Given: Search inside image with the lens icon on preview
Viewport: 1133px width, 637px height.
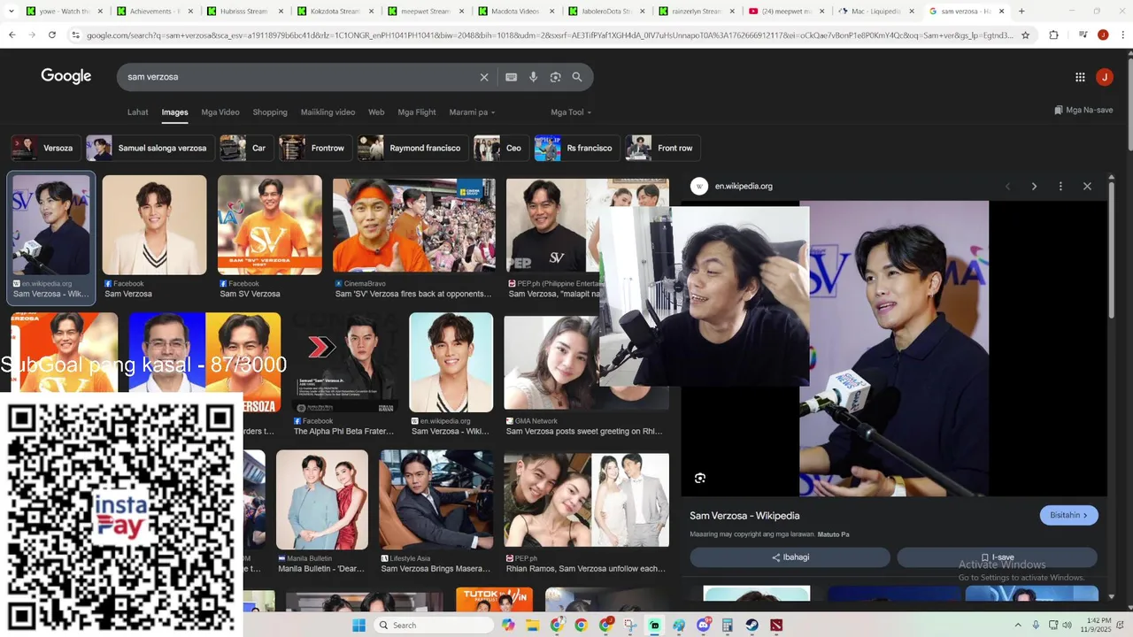Looking at the screenshot, I should 700,478.
